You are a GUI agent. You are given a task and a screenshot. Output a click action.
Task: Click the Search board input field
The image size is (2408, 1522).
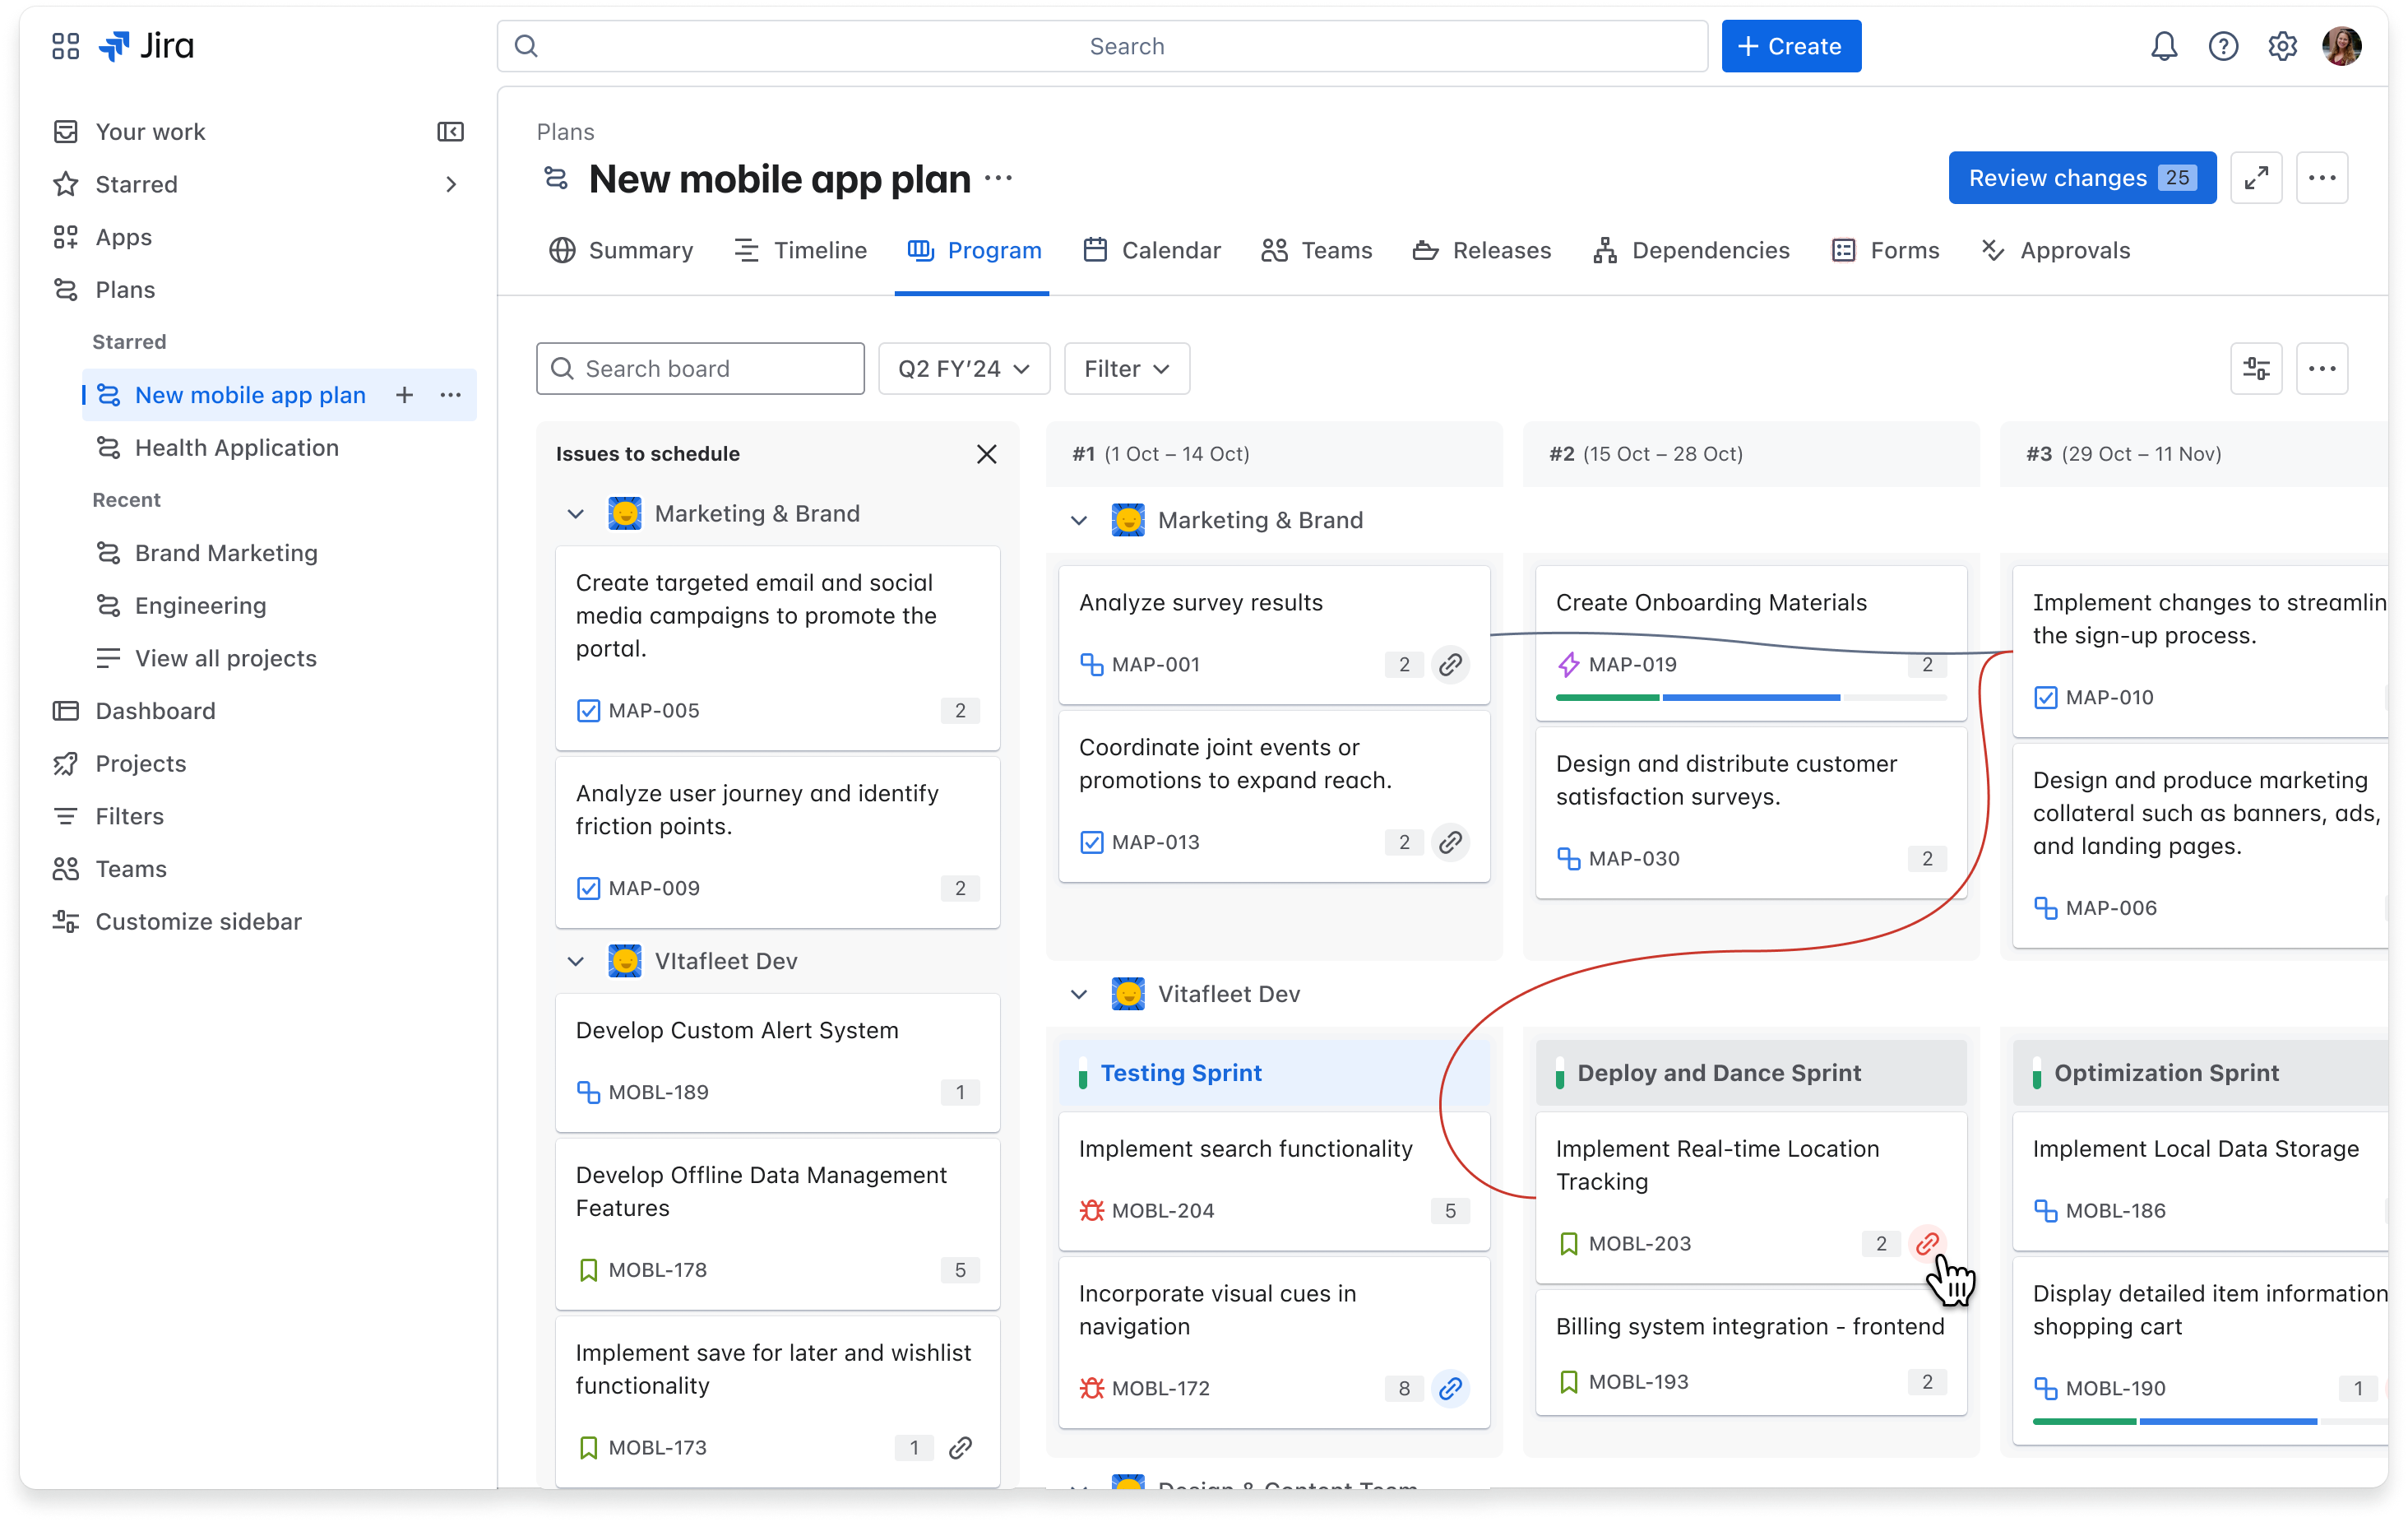point(700,369)
